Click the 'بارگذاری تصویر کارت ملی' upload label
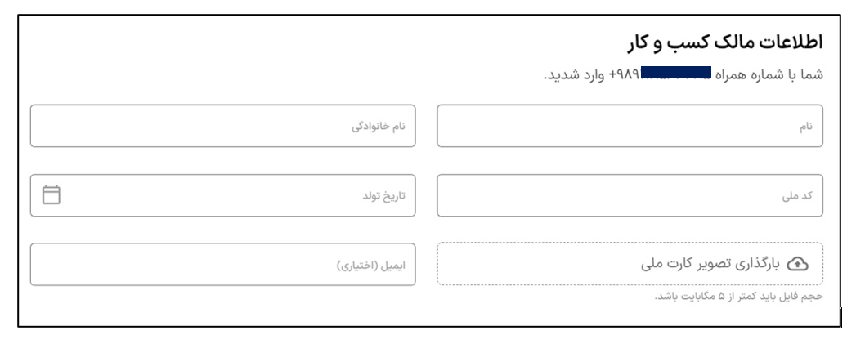This screenshot has height=344, width=856. [711, 264]
